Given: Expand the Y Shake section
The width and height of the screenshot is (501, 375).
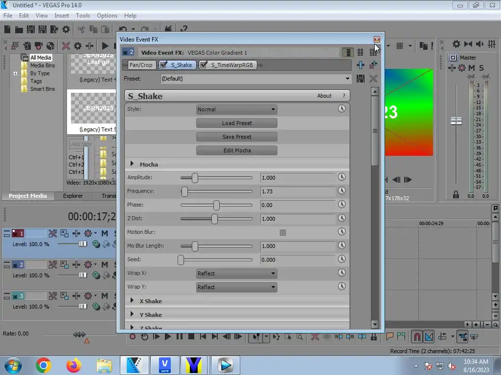Looking at the screenshot, I should [132, 314].
